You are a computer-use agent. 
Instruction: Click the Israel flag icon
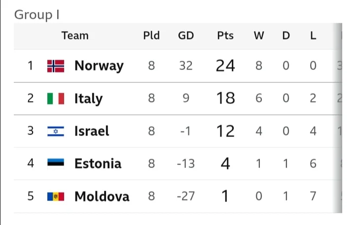(56, 131)
